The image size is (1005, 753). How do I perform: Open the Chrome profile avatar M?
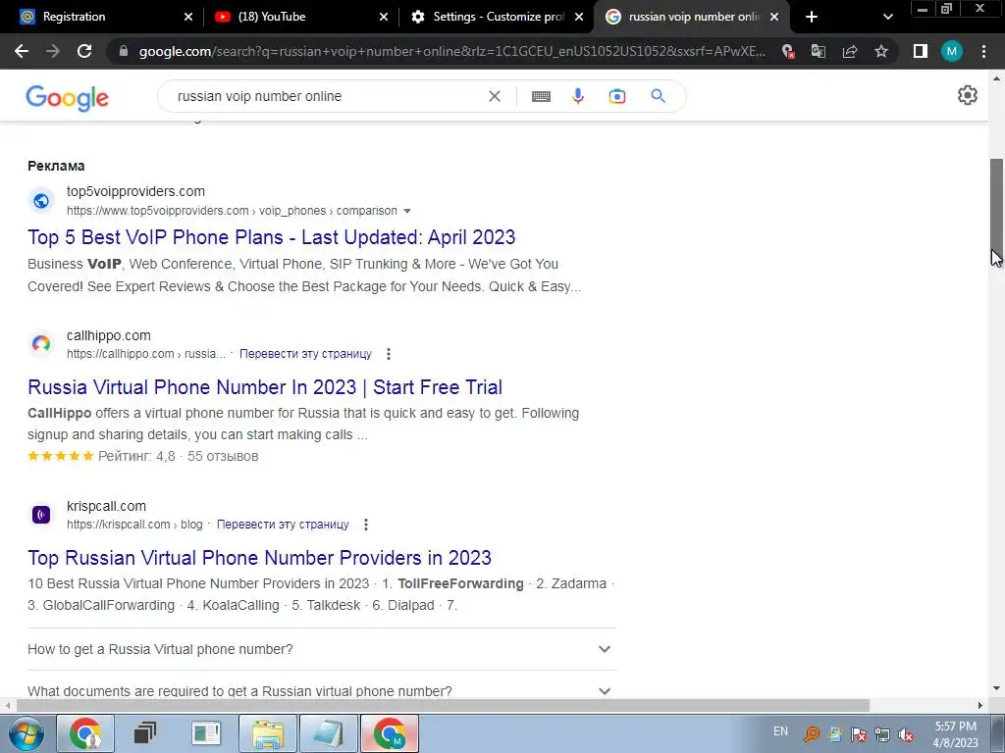tap(952, 51)
